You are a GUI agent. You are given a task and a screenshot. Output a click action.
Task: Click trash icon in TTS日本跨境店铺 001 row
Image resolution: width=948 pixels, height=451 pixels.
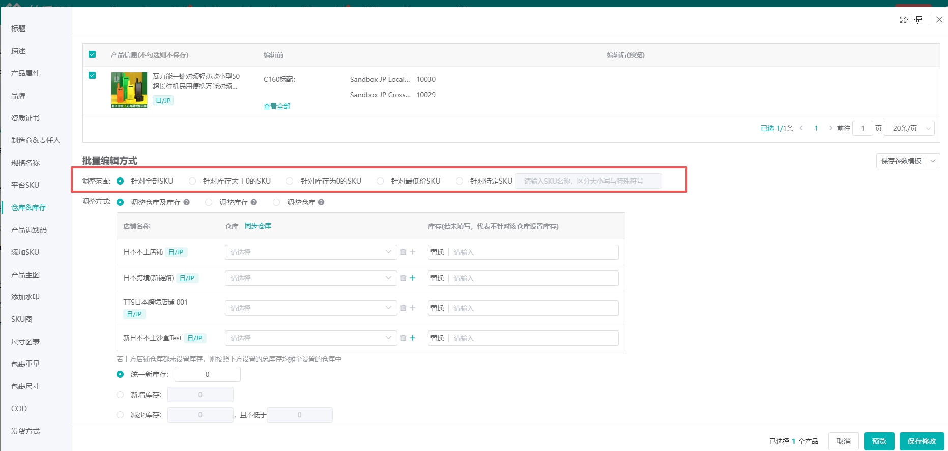[403, 308]
